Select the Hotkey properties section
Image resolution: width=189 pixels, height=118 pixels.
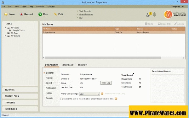(x=49, y=93)
